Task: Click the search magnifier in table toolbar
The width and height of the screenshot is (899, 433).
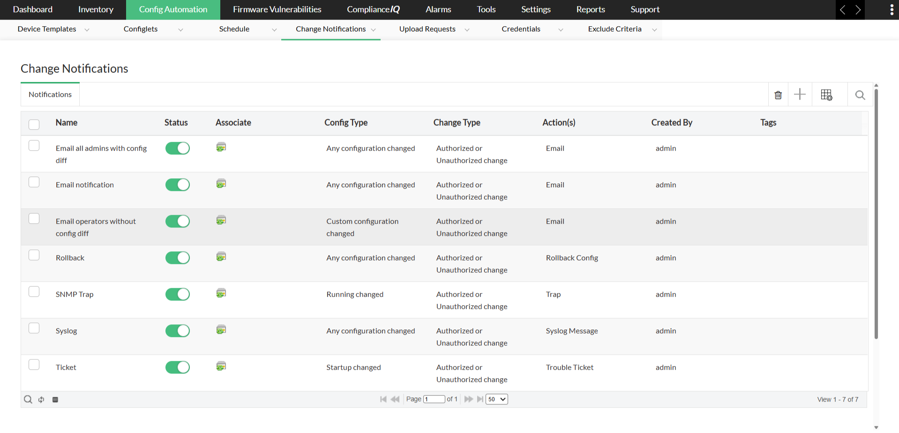Action: pos(860,95)
